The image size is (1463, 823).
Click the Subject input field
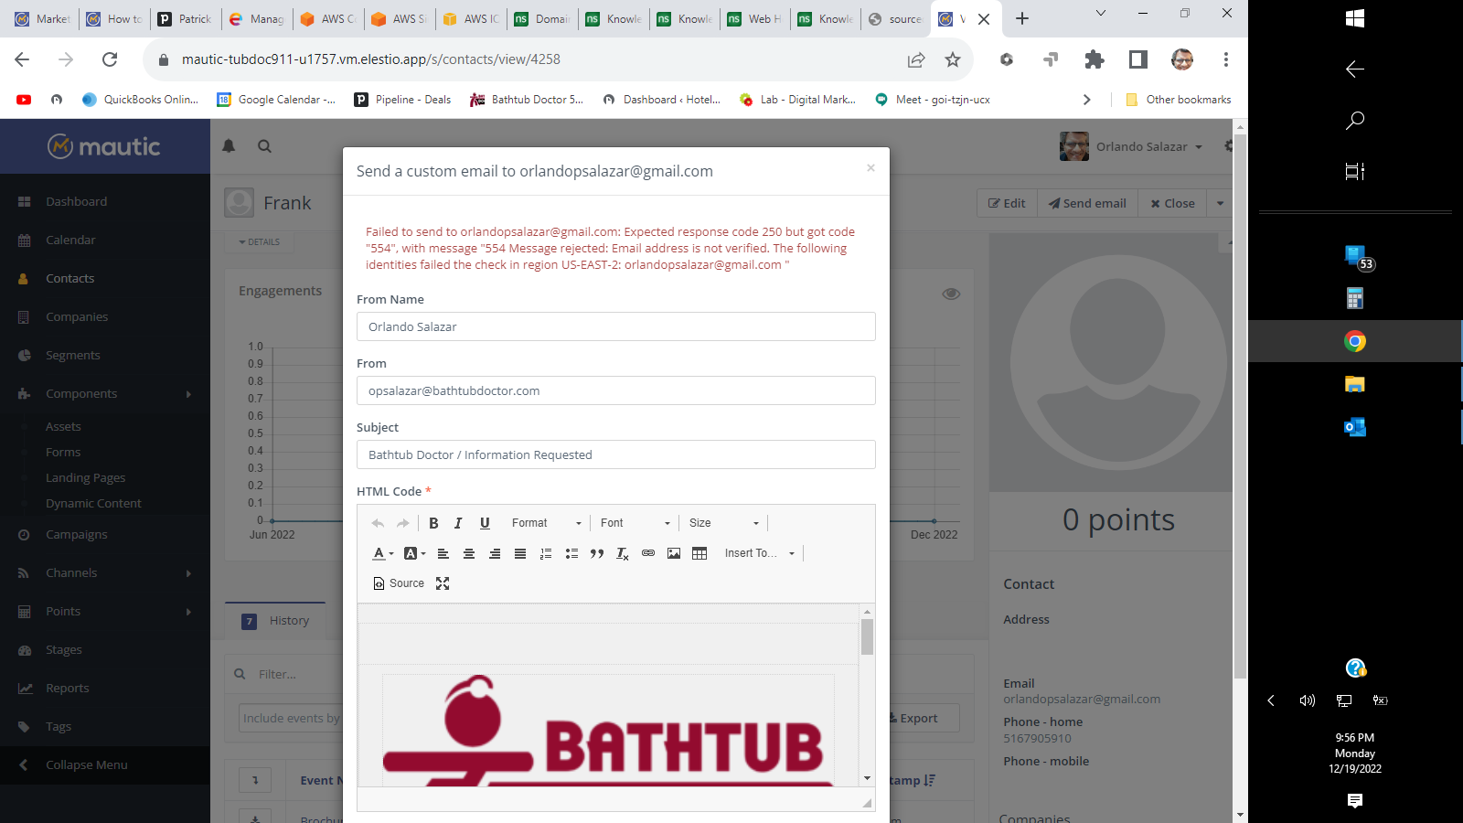tap(615, 454)
